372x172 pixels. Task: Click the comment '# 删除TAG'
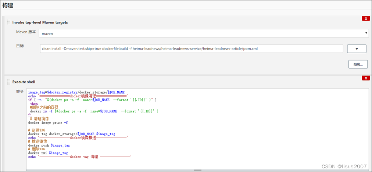coord(36,149)
